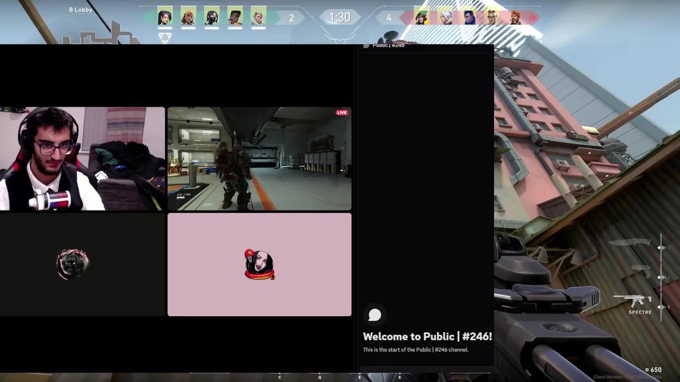The image size is (680, 382).
Task: Click the red LIVE badge on stream
Action: 342,112
